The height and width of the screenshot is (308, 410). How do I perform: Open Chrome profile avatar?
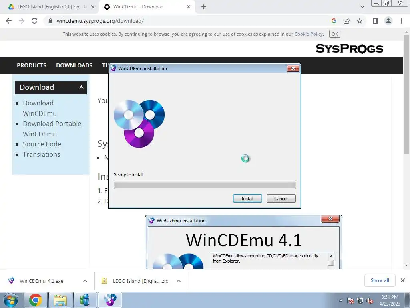pyautogui.click(x=388, y=21)
